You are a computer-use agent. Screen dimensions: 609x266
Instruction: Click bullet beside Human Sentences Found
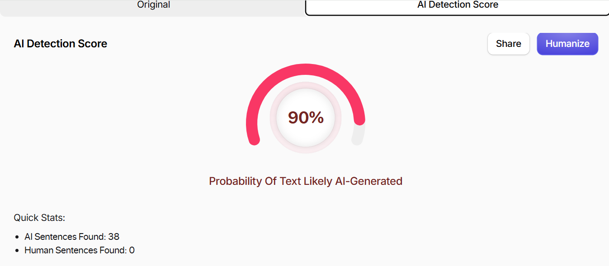click(17, 251)
